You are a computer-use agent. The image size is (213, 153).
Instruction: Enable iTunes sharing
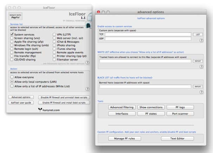pyautogui.click(x=54, y=49)
